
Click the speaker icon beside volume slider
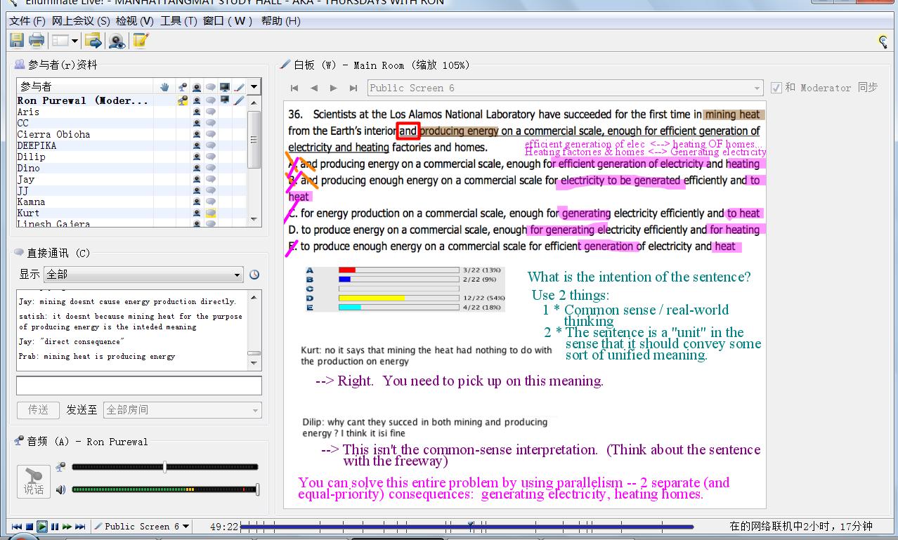pos(61,489)
